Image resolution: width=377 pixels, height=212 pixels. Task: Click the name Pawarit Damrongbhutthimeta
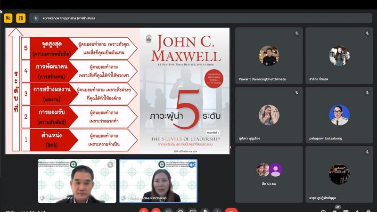coord(262,79)
